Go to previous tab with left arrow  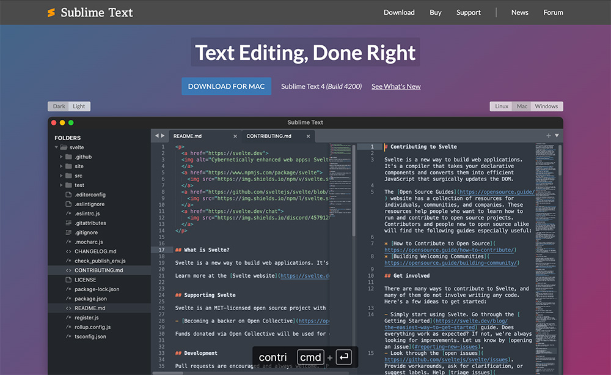click(x=157, y=136)
